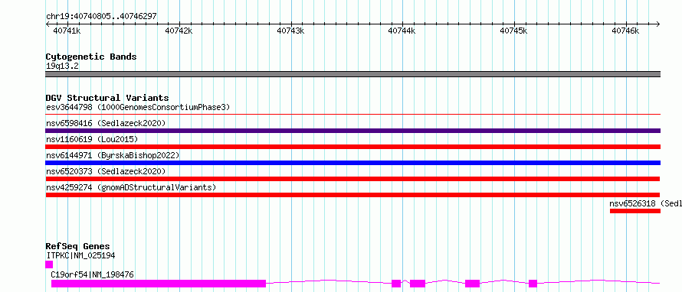Viewport: 682px width, 292px height.
Task: Click the C19orf54 exon just after 40744k
Action: (x=418, y=284)
